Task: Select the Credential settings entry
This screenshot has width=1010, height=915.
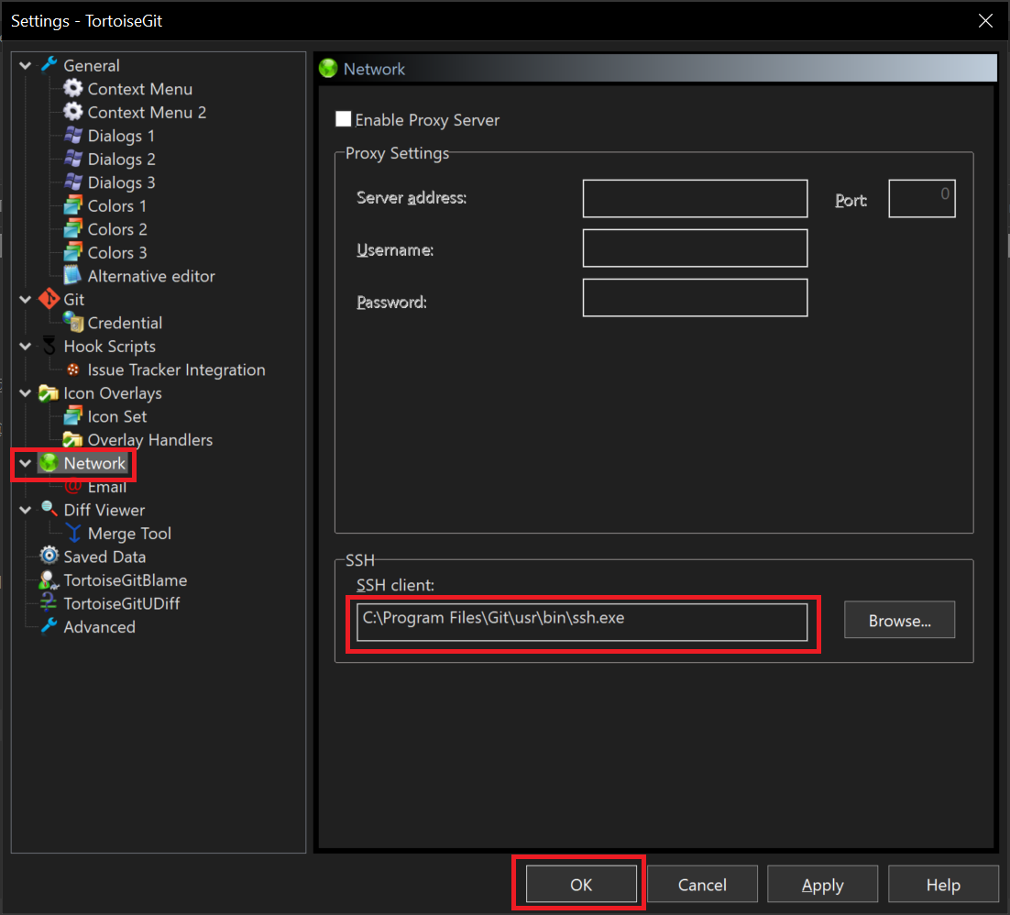Action: (x=125, y=323)
